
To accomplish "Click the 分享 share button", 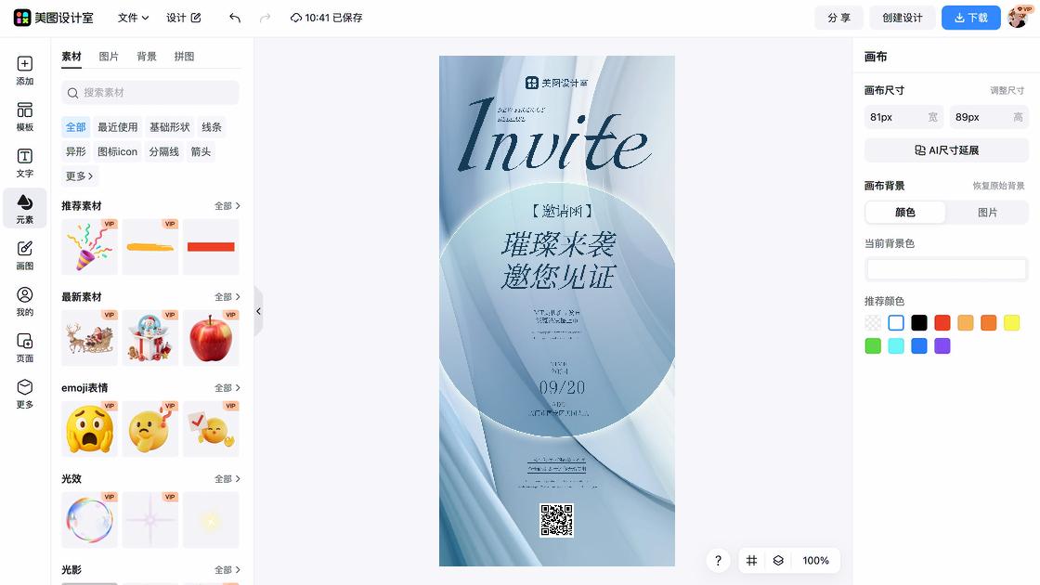I will [x=838, y=18].
